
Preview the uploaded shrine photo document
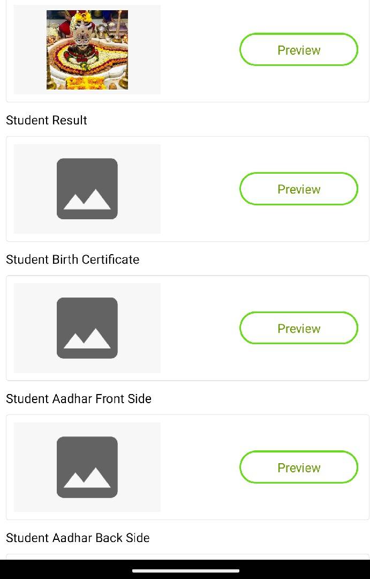coord(299,50)
